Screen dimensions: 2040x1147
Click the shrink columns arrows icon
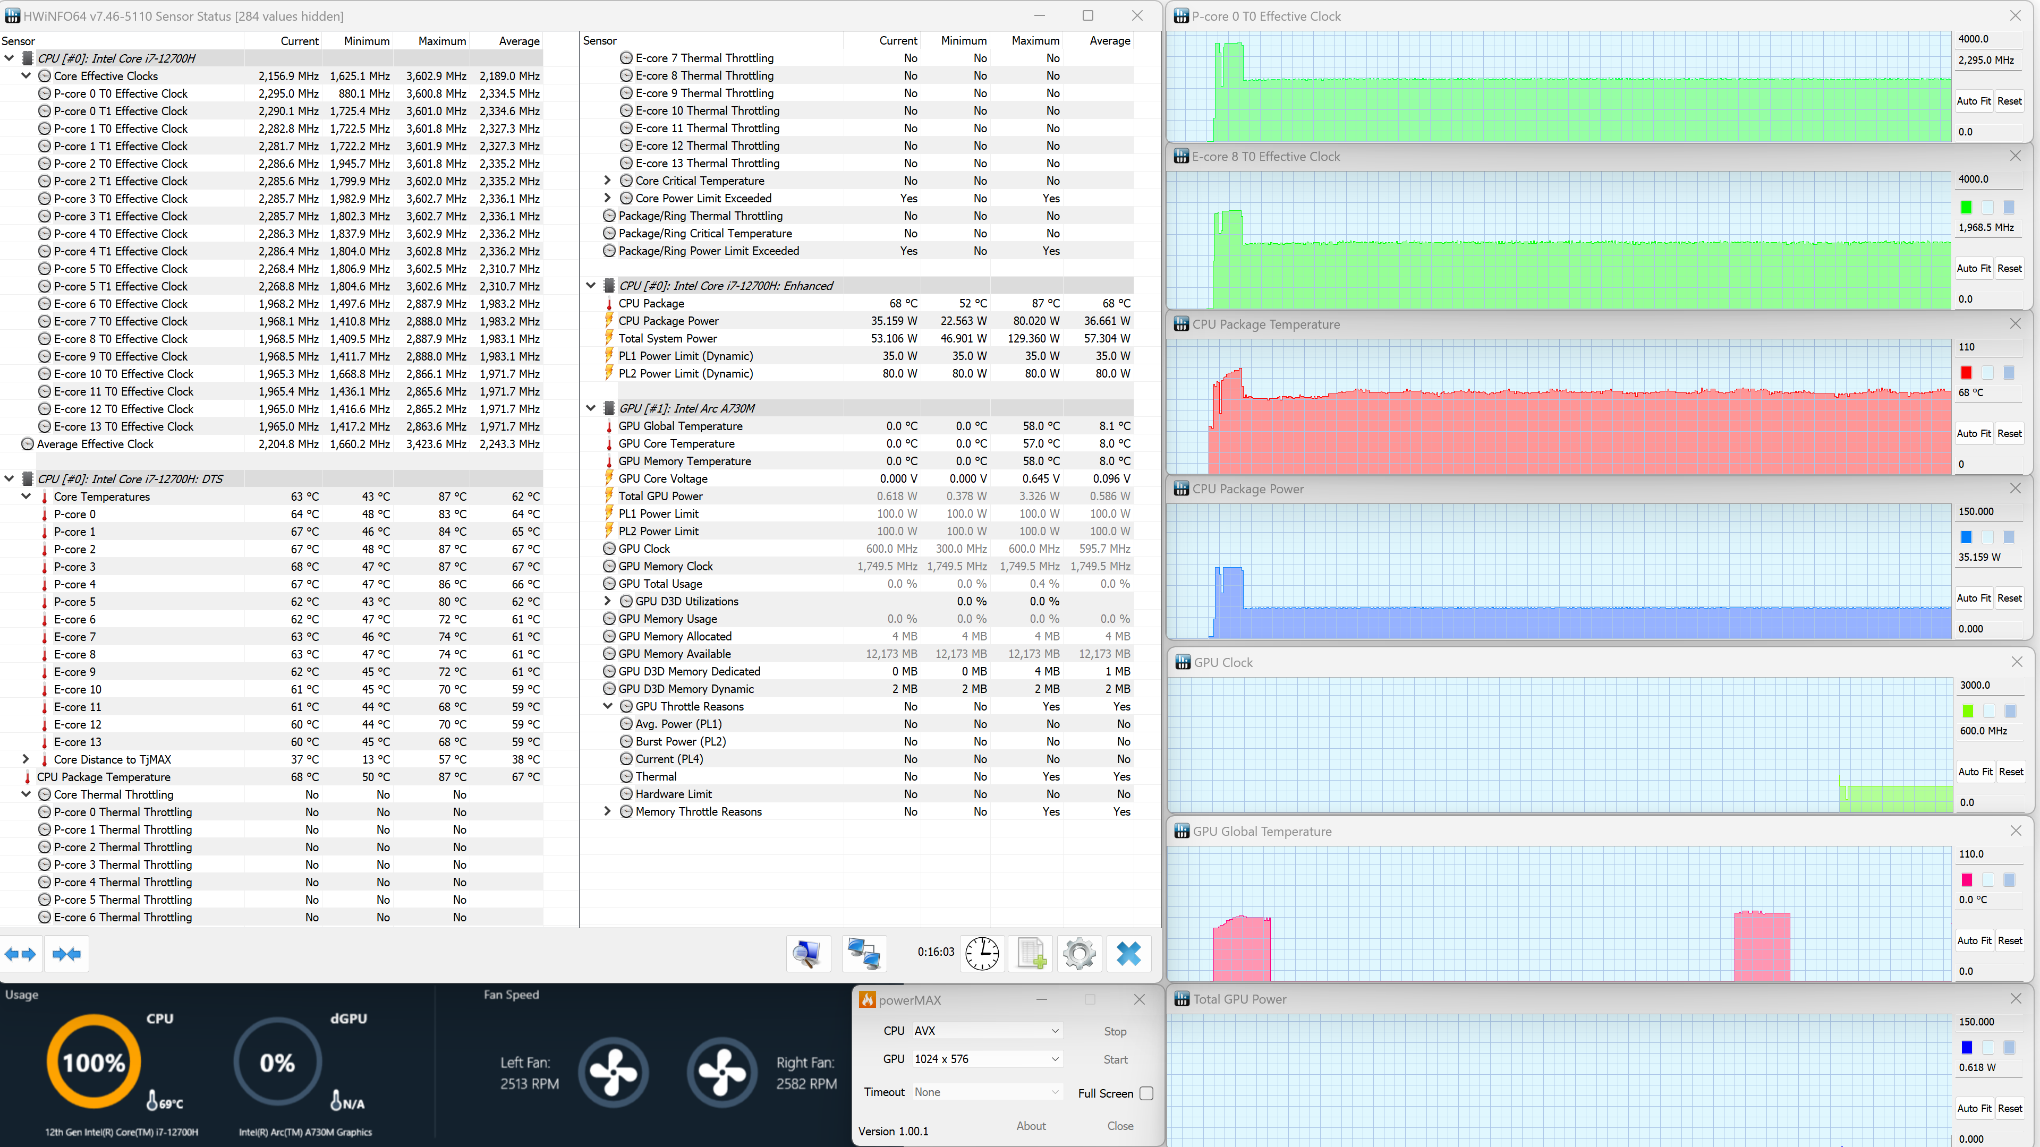(66, 954)
